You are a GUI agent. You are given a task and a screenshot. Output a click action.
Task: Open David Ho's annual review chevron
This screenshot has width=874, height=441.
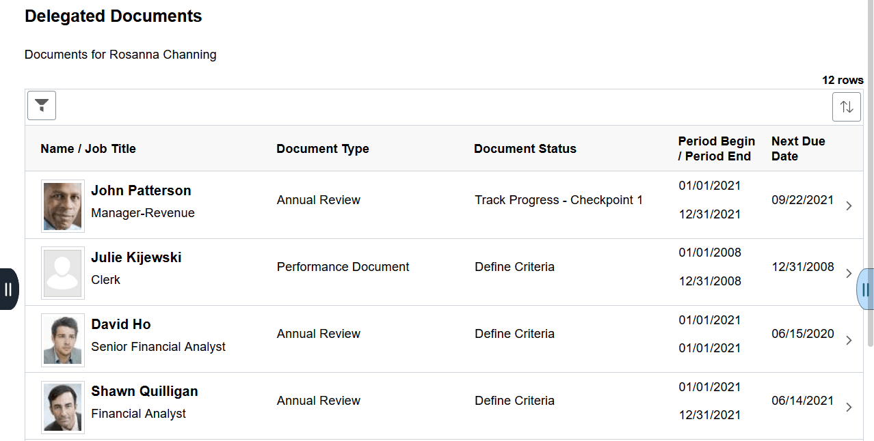click(x=849, y=339)
